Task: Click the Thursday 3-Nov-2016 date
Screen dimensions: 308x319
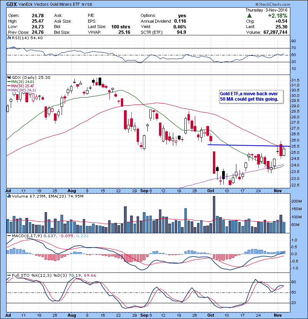Action: (x=266, y=10)
